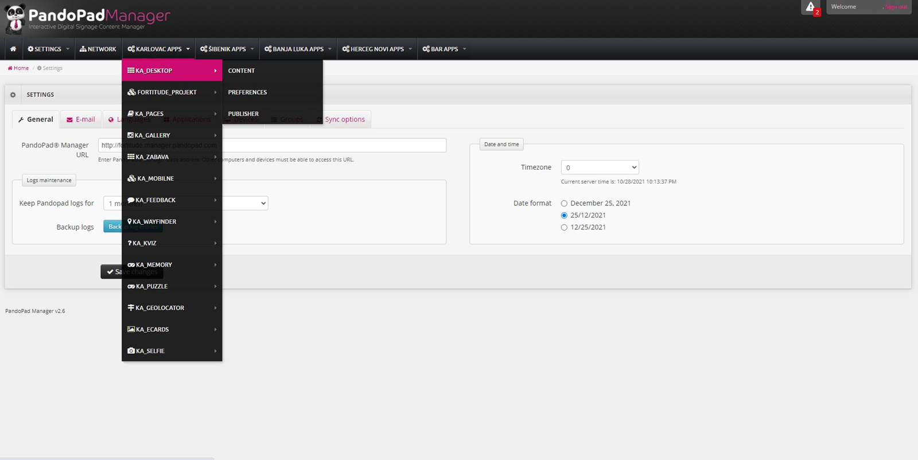
Task: Click the Sign out link
Action: tap(895, 7)
